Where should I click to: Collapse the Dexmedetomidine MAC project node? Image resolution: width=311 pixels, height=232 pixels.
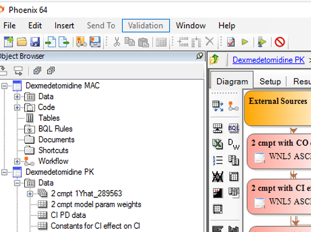click(x=4, y=86)
